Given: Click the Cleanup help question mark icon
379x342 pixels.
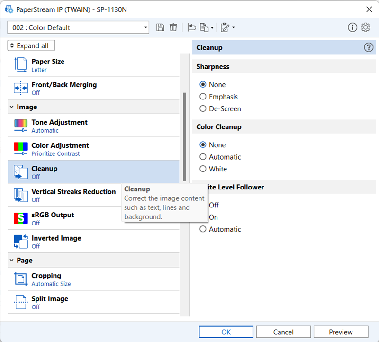Looking at the screenshot, I should (368, 47).
